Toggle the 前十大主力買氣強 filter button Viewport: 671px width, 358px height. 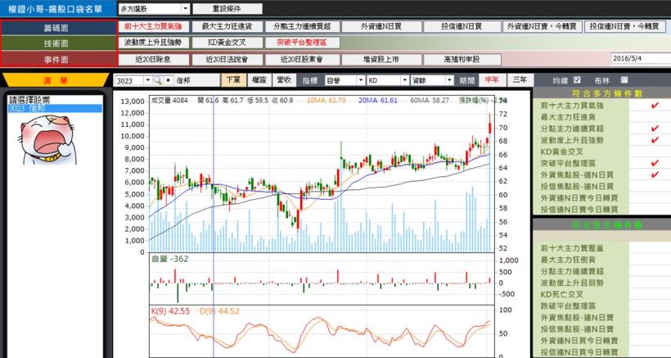153,26
